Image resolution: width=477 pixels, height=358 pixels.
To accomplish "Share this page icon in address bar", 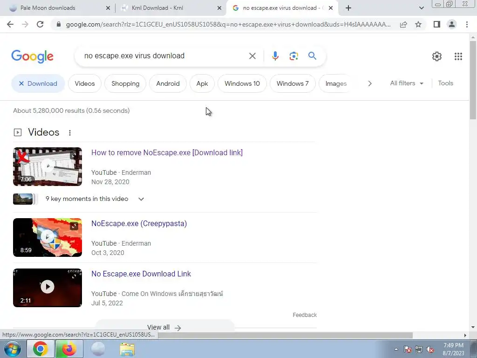I will click(x=403, y=24).
